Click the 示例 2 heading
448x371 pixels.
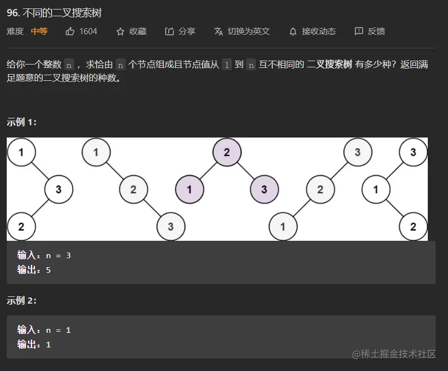tap(21, 300)
